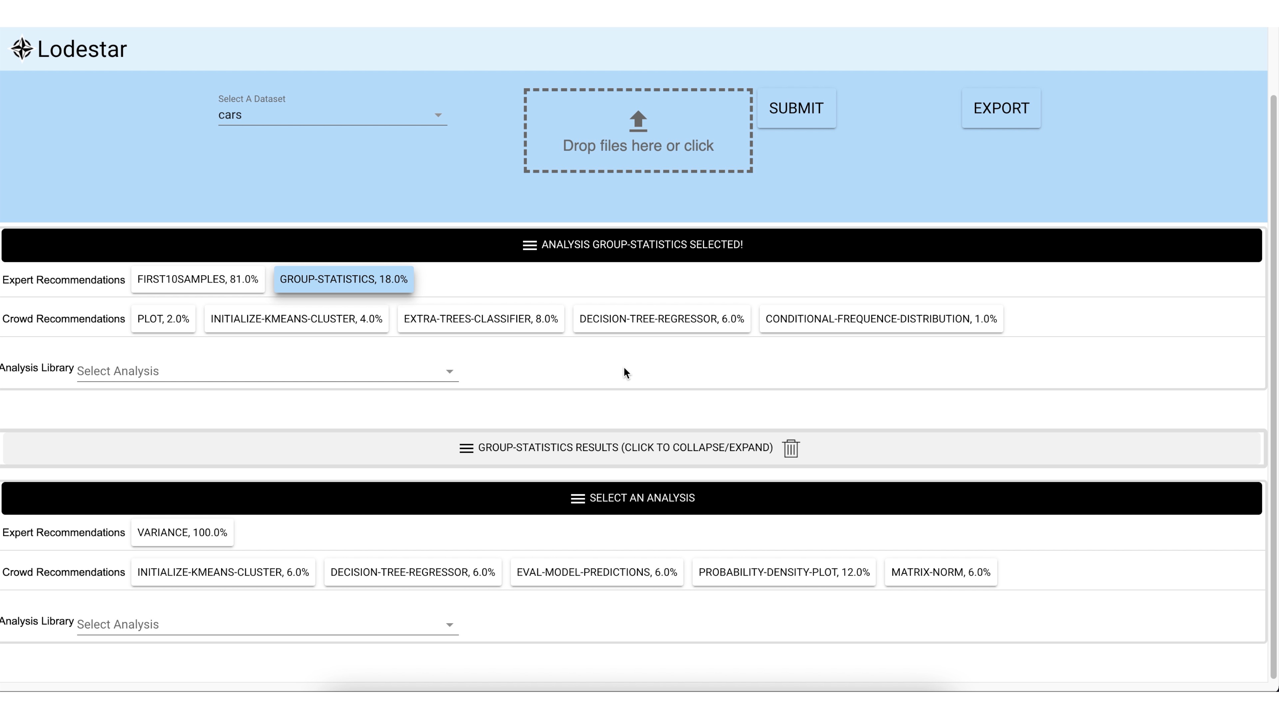The image size is (1279, 719).
Task: Choose MATRIX-NORM, 6.0% recommendation
Action: pos(941,572)
